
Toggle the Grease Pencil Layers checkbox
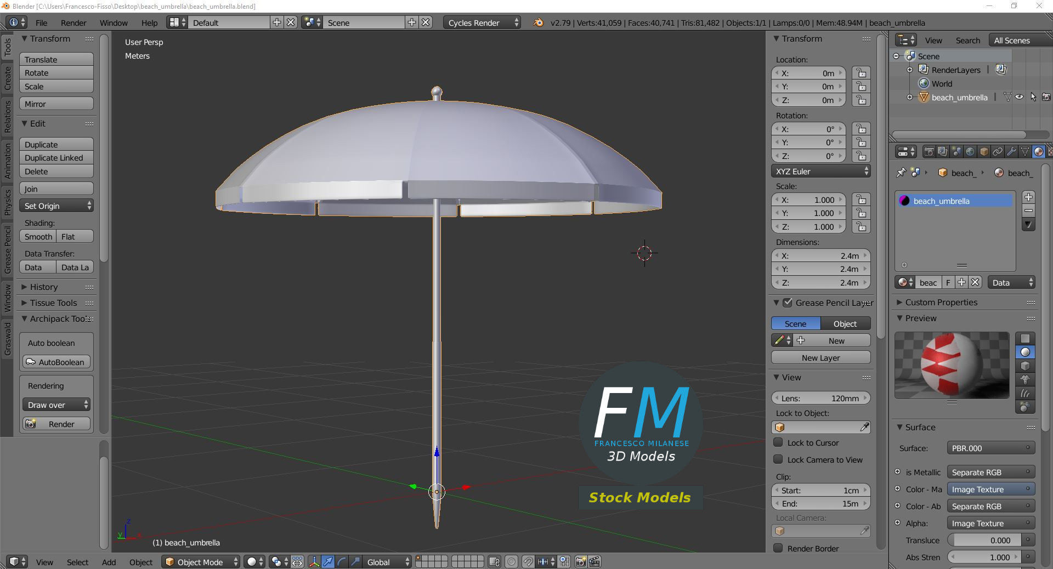pos(788,303)
